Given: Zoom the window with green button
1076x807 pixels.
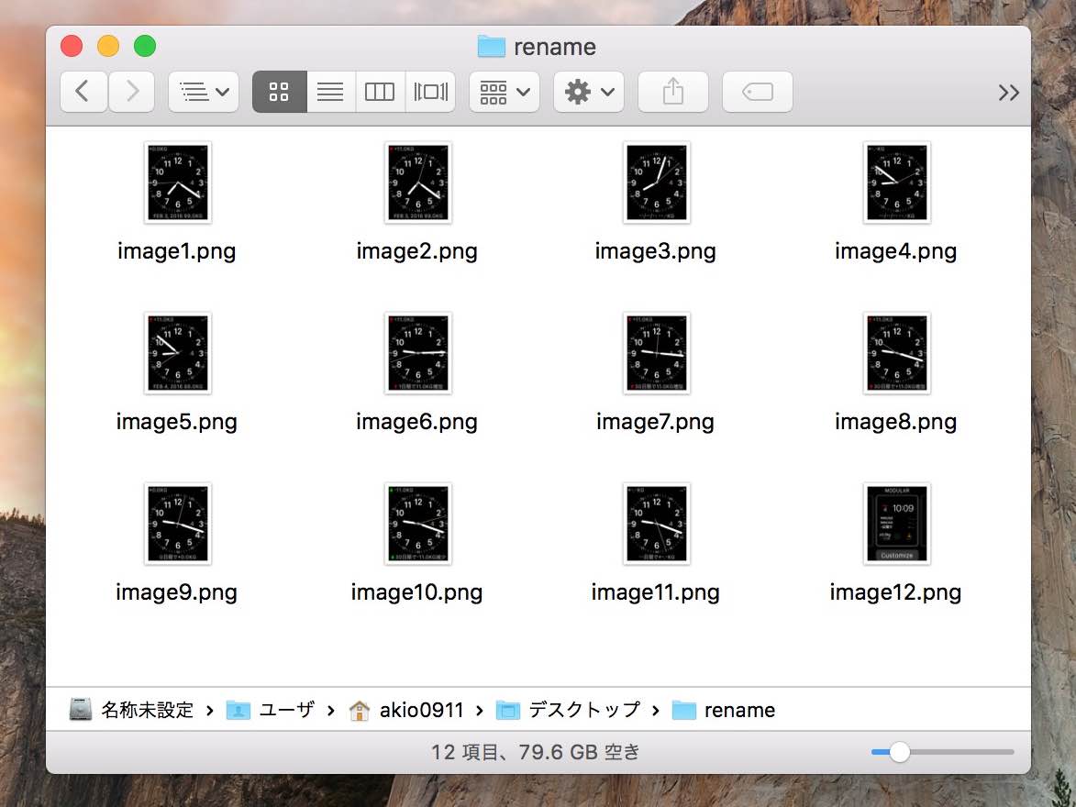Looking at the screenshot, I should [x=145, y=46].
